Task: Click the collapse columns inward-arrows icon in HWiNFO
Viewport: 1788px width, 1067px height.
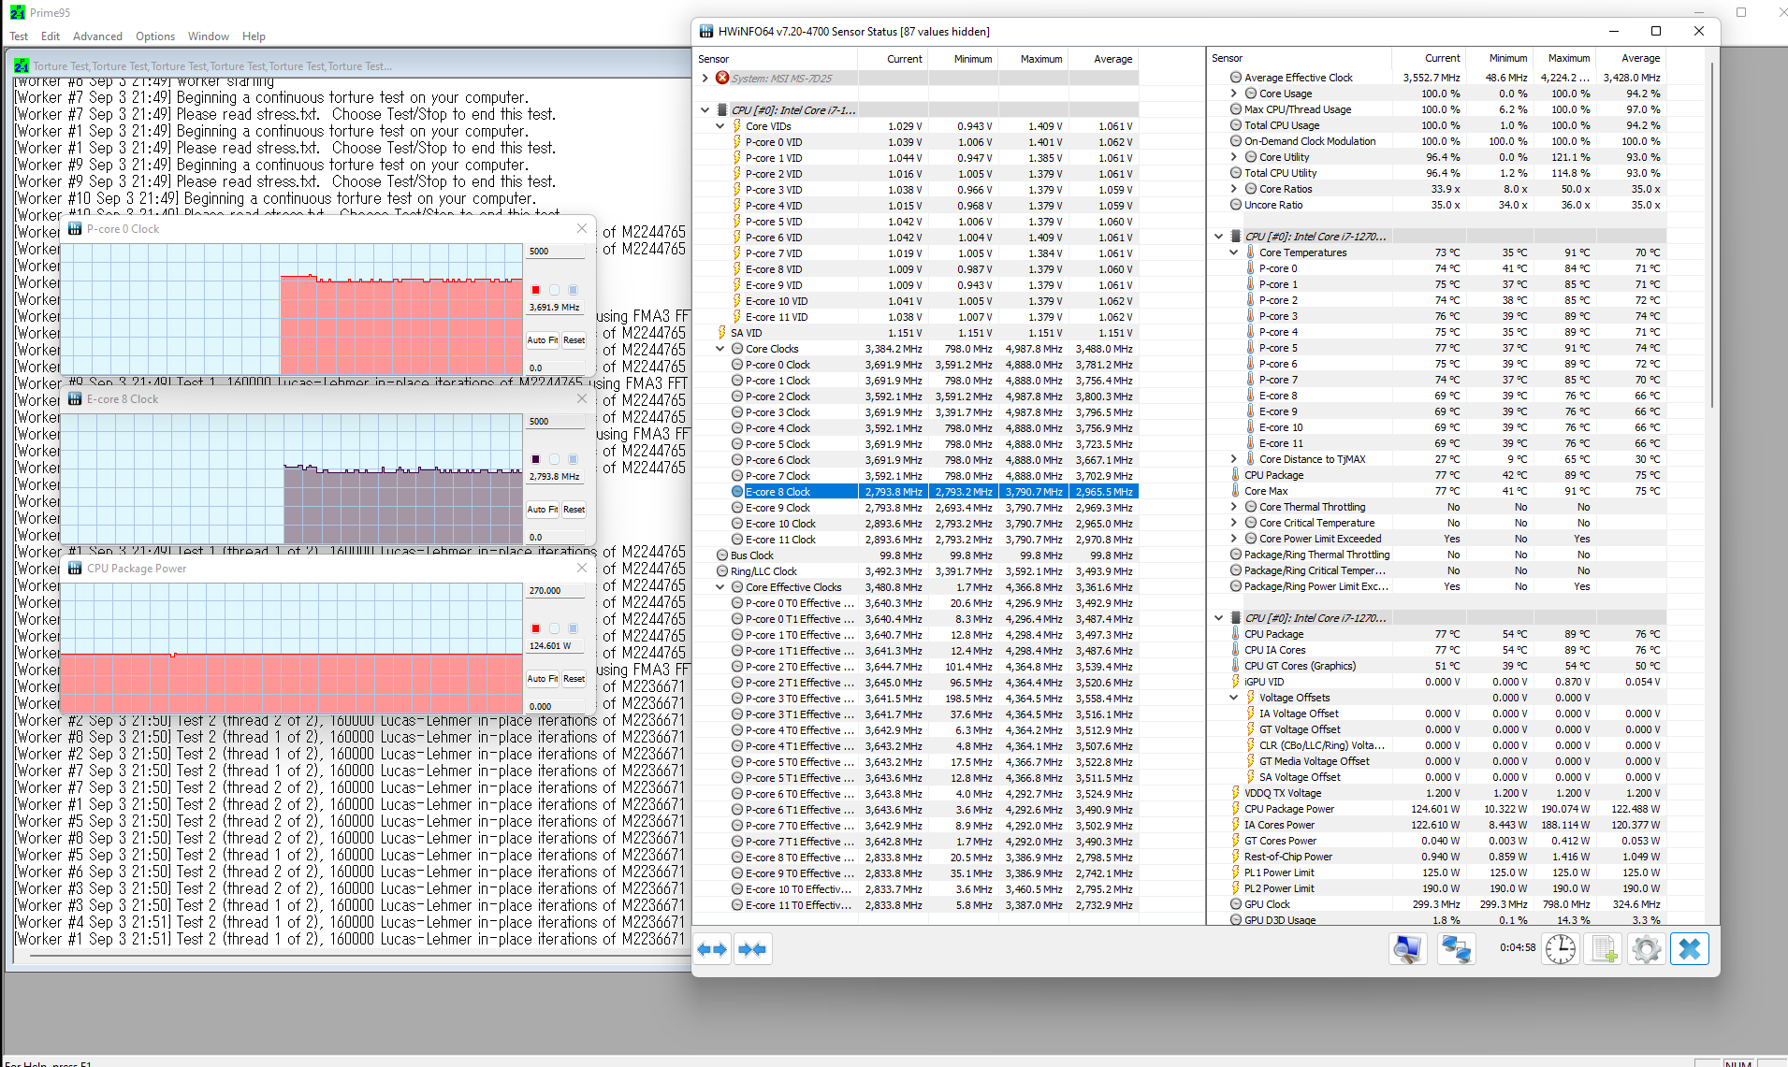Action: coord(751,950)
